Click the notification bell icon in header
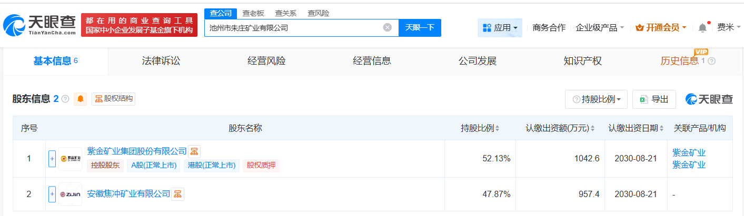 [702, 28]
